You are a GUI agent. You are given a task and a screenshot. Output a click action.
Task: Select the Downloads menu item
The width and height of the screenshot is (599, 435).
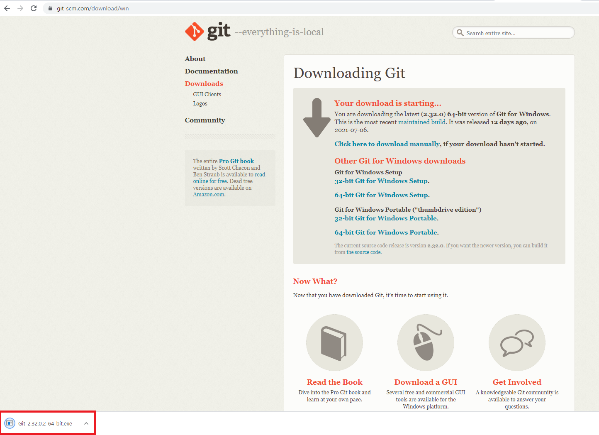[204, 84]
